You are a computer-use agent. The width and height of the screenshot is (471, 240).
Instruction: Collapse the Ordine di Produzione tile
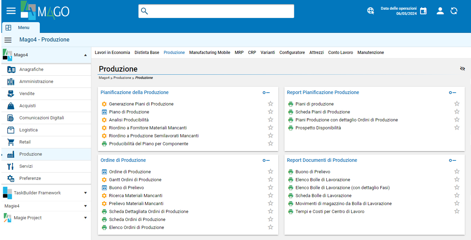coord(266,160)
